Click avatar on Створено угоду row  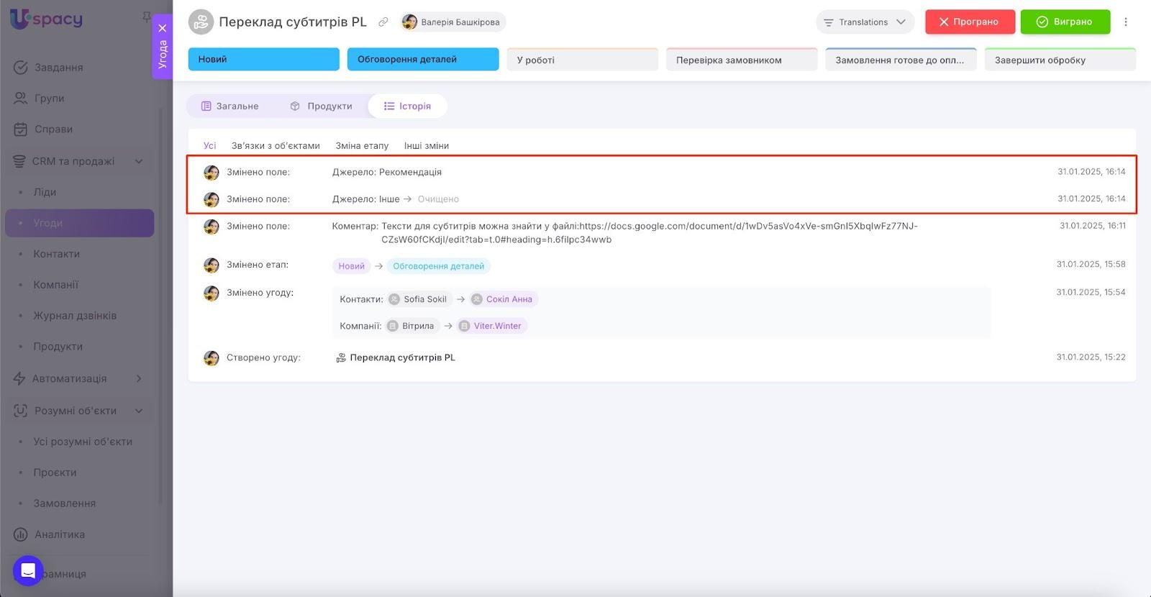coord(211,358)
